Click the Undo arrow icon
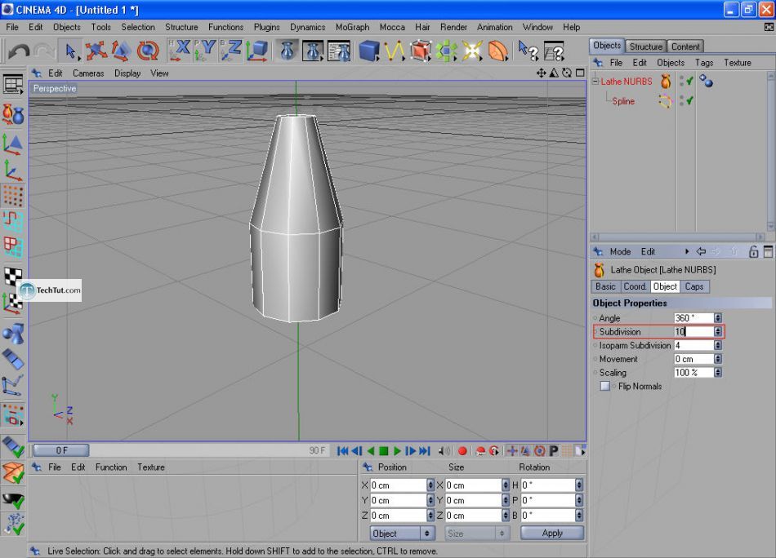Image resolution: width=776 pixels, height=558 pixels. 19,51
